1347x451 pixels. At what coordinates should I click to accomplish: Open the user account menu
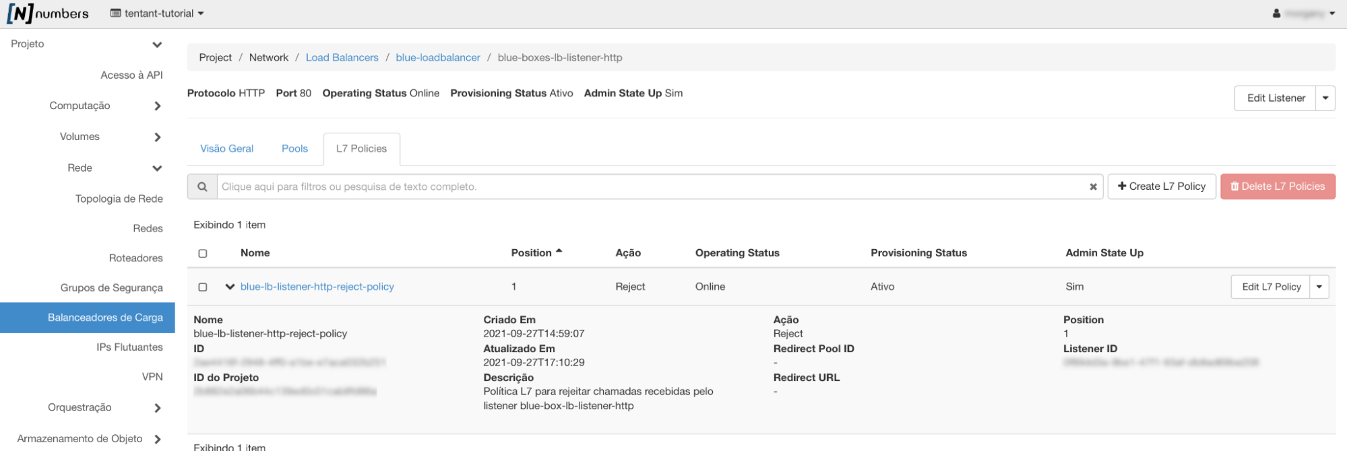(x=1304, y=13)
